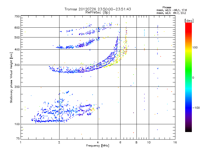The image size is (206, 155).
Task: Click the x-axis tick label '4'
Action: pos(98,142)
